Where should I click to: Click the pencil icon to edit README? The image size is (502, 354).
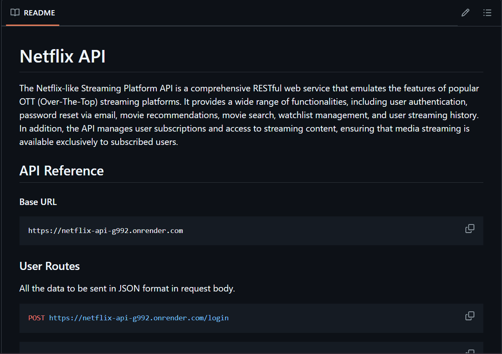[465, 13]
